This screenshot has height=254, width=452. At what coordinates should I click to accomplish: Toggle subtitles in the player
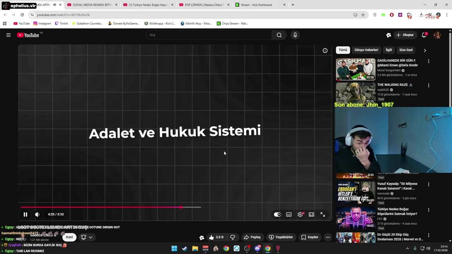pos(289,214)
